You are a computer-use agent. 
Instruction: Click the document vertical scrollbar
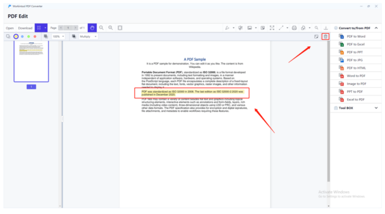[329, 112]
